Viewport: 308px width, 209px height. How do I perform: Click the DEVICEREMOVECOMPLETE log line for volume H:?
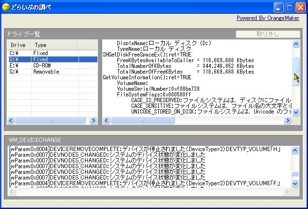(144, 149)
